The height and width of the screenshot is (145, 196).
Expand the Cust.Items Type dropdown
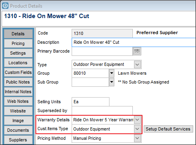pyautogui.click(x=137, y=129)
